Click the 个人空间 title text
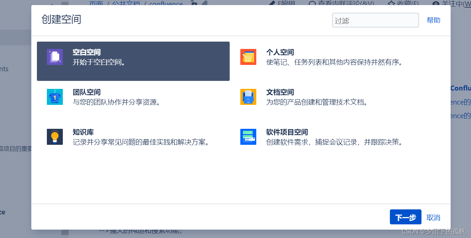 click(280, 52)
